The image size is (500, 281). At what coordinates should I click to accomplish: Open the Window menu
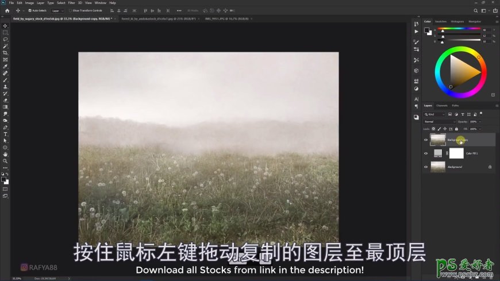pyautogui.click(x=101, y=3)
